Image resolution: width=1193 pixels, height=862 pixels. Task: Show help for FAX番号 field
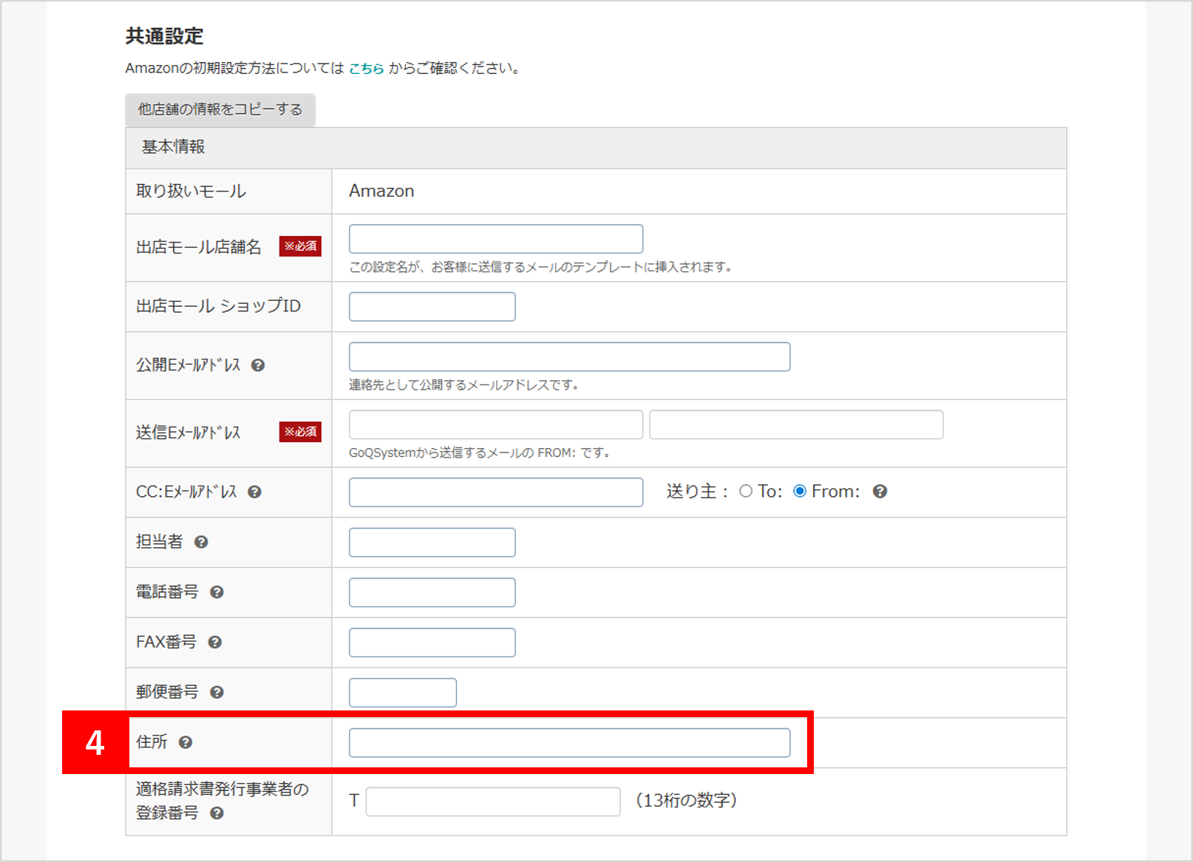(x=215, y=642)
